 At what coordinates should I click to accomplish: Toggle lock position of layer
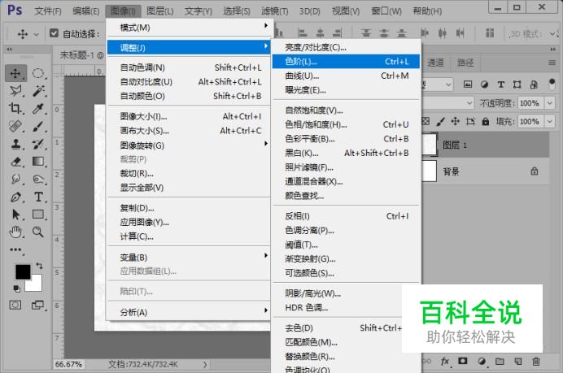click(x=456, y=121)
